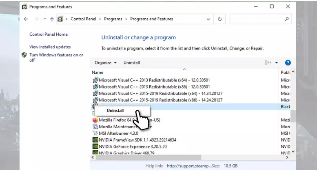This screenshot has width=317, height=170.
Task: Open the Control Panel Home link
Action: tap(49, 34)
